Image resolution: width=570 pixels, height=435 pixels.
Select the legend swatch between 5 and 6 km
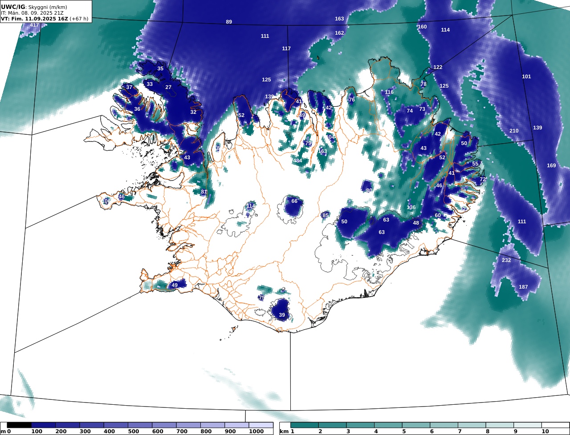pyautogui.click(x=416, y=426)
